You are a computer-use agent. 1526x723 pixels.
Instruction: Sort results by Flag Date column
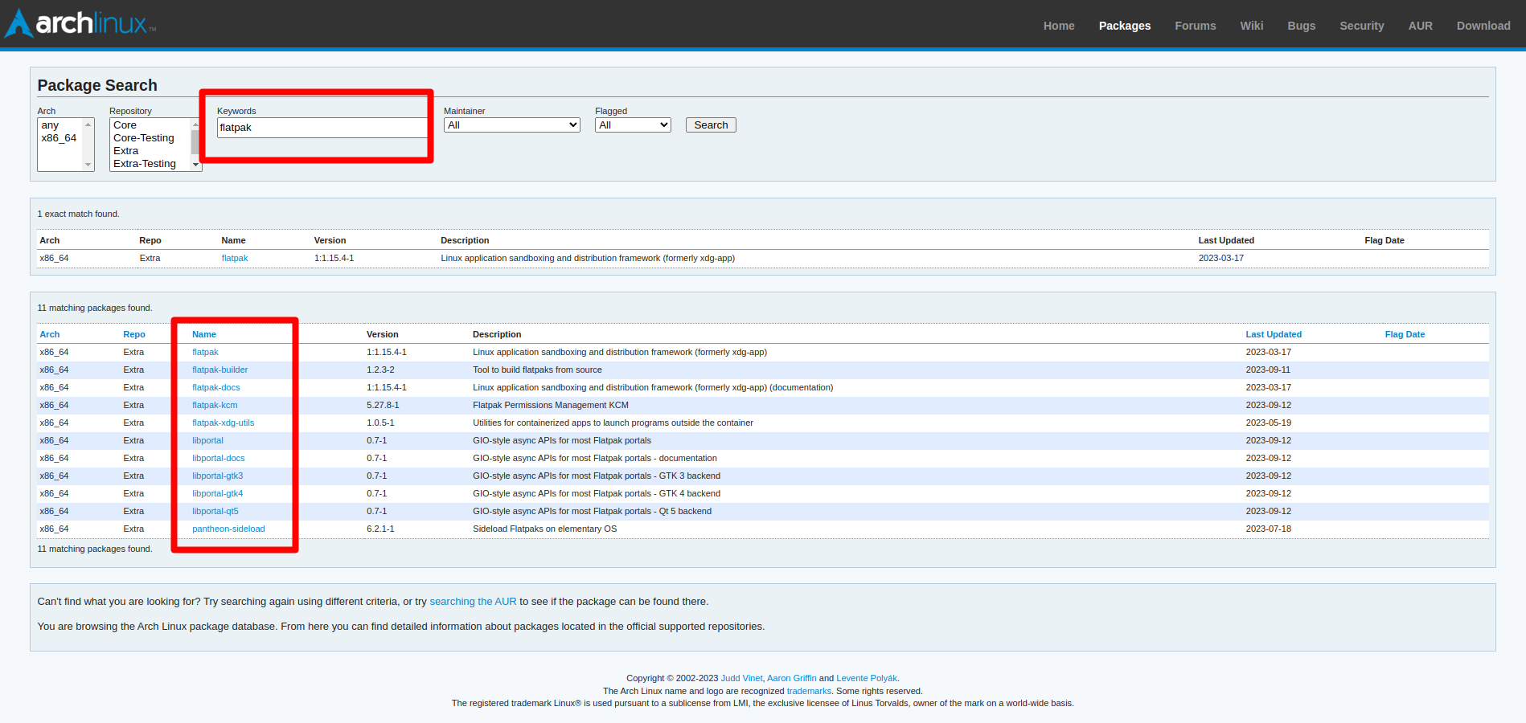coord(1405,335)
